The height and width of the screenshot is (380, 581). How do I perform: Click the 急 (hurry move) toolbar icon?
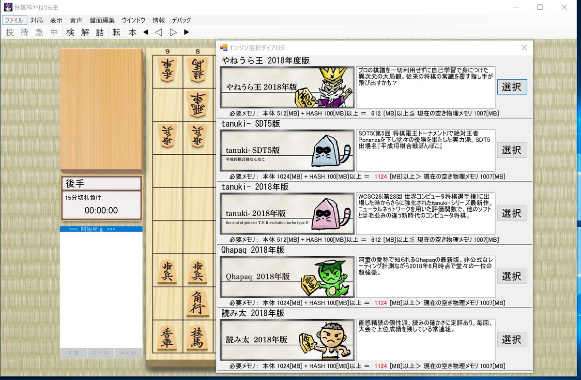[x=39, y=32]
